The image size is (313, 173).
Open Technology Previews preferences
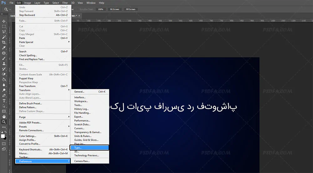[90, 155]
